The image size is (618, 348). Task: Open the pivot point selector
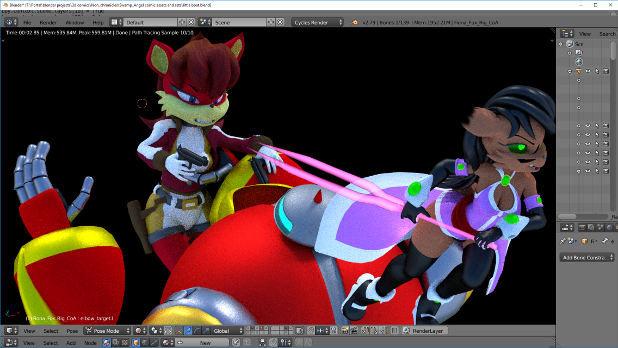[156, 331]
